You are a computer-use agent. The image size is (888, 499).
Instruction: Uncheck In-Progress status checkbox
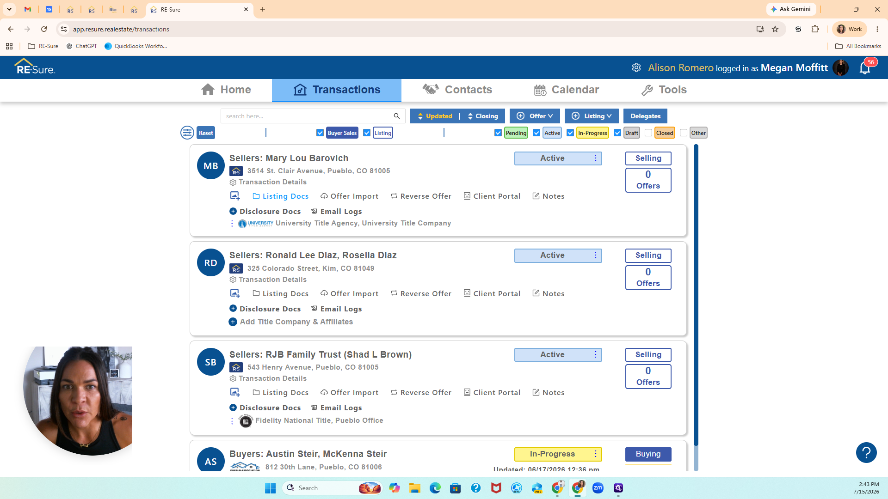570,133
